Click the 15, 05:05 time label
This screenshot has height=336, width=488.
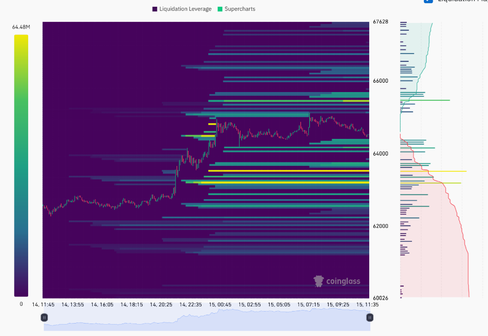[279, 305]
